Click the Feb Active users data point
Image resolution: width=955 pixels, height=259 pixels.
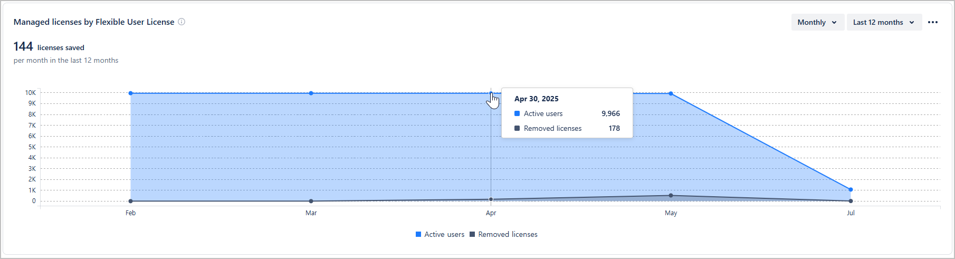(131, 93)
